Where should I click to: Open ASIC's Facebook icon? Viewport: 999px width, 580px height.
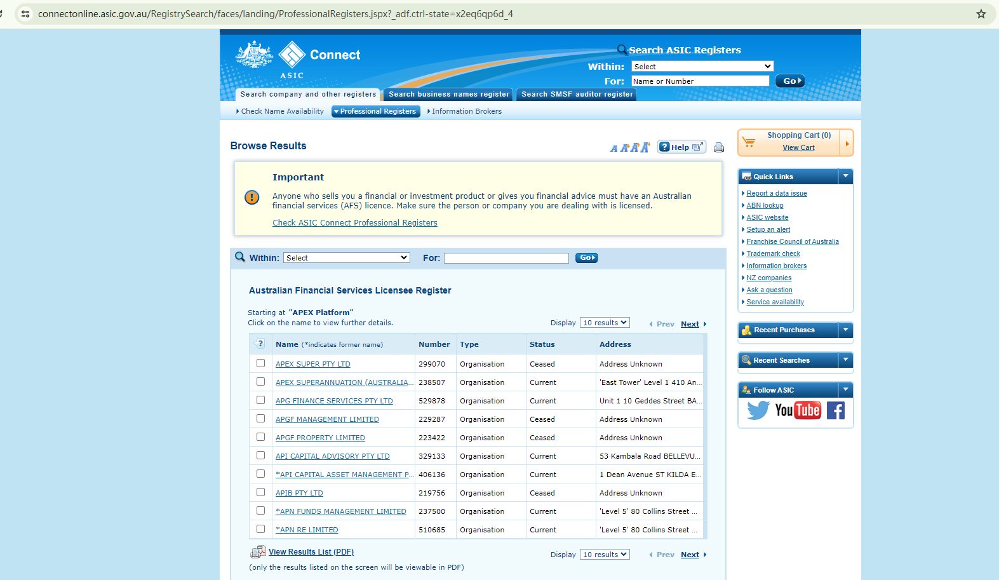pyautogui.click(x=836, y=410)
